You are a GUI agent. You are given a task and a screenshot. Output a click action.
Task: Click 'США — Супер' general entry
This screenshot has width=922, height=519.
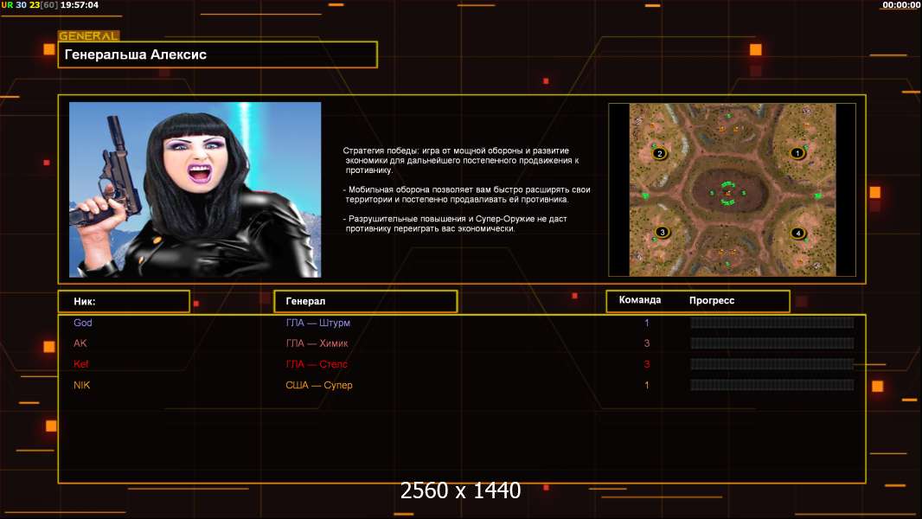point(319,385)
